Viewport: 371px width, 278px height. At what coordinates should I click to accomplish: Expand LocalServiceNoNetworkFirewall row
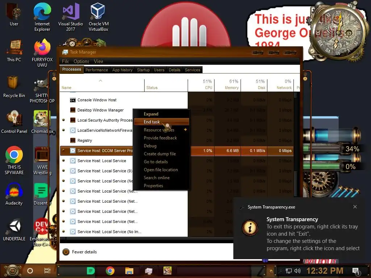(x=63, y=130)
